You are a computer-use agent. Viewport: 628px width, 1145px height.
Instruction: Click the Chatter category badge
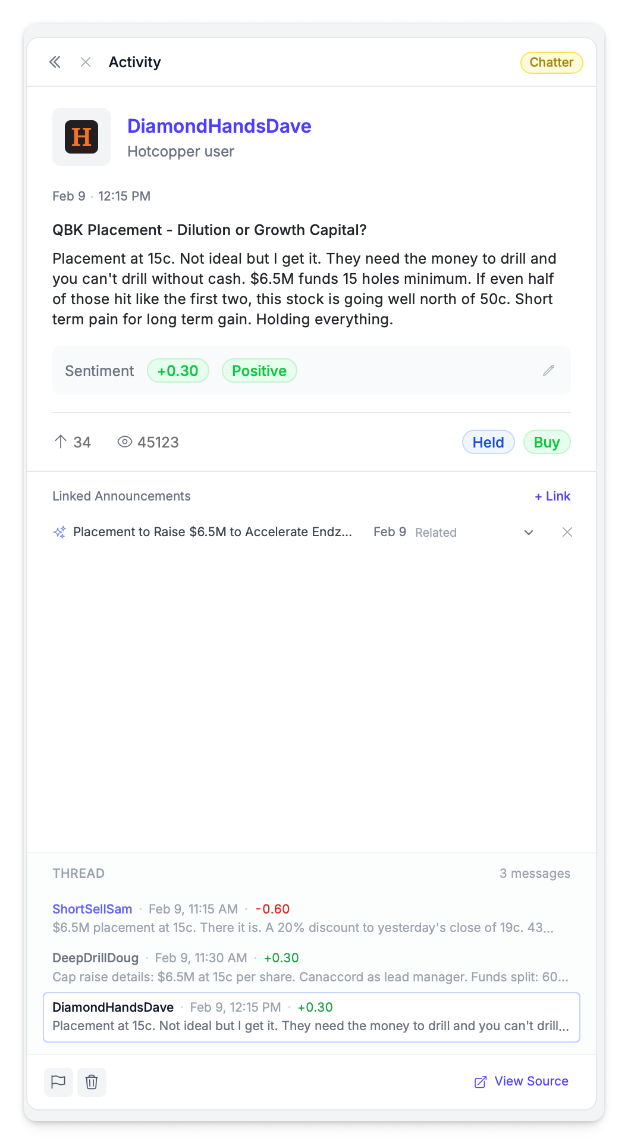[x=551, y=62]
